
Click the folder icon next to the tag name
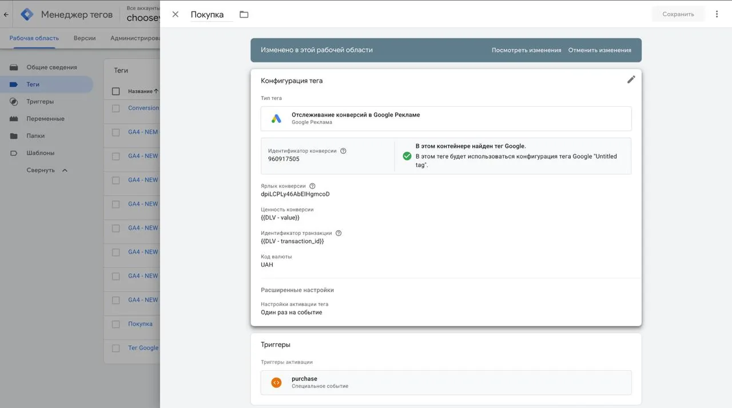point(244,14)
